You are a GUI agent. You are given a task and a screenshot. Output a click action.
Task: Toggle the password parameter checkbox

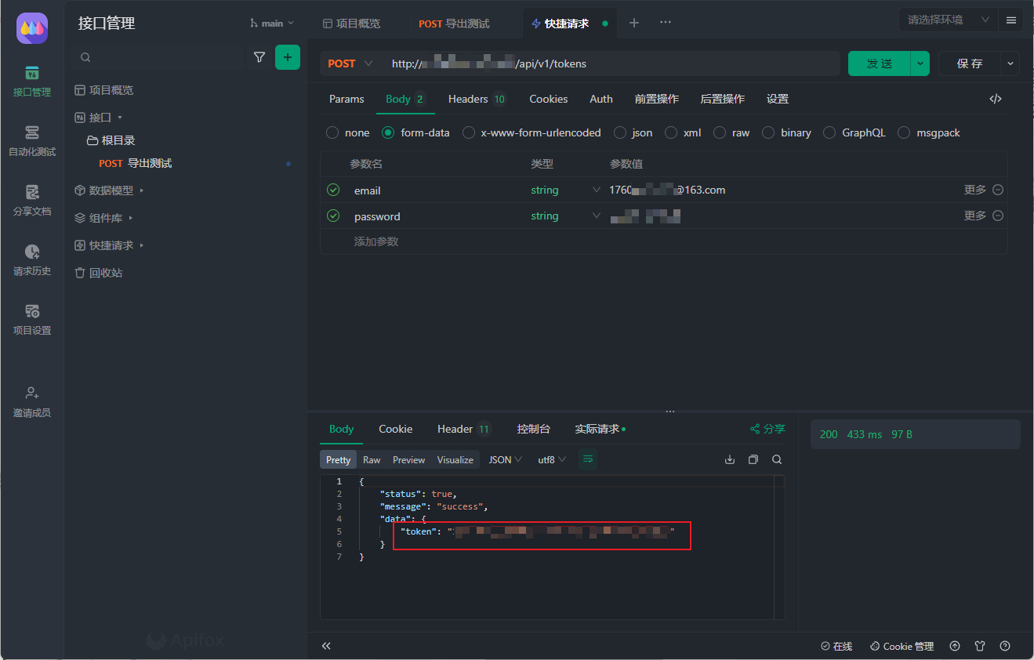[x=333, y=216]
